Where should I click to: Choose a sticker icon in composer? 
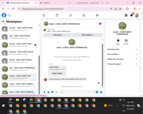pyautogui.click(x=53, y=92)
